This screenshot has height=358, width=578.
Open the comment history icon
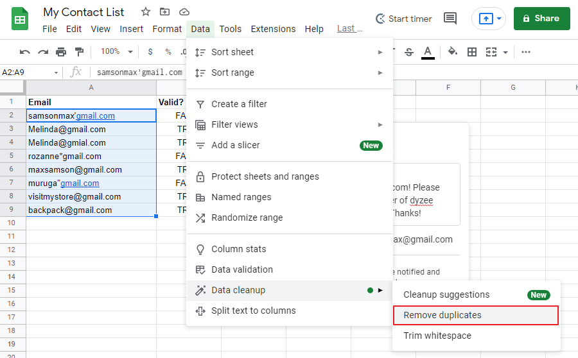pyautogui.click(x=450, y=18)
